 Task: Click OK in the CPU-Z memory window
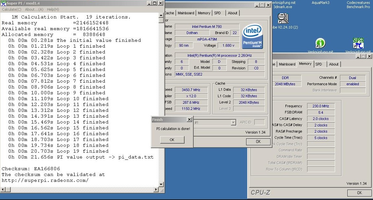[359, 193]
